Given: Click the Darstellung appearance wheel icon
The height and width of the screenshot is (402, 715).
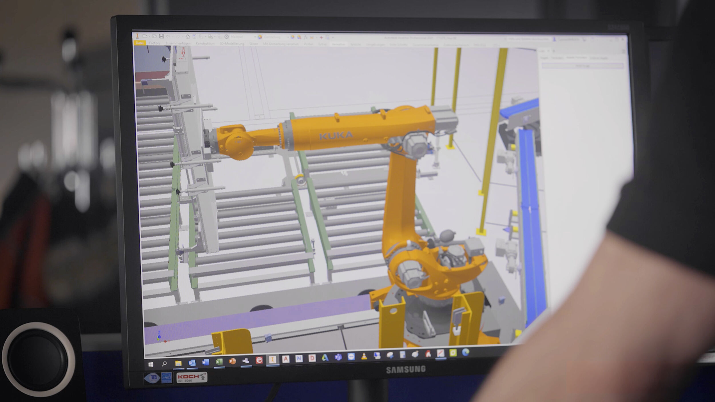Looking at the screenshot, I should point(259,37).
